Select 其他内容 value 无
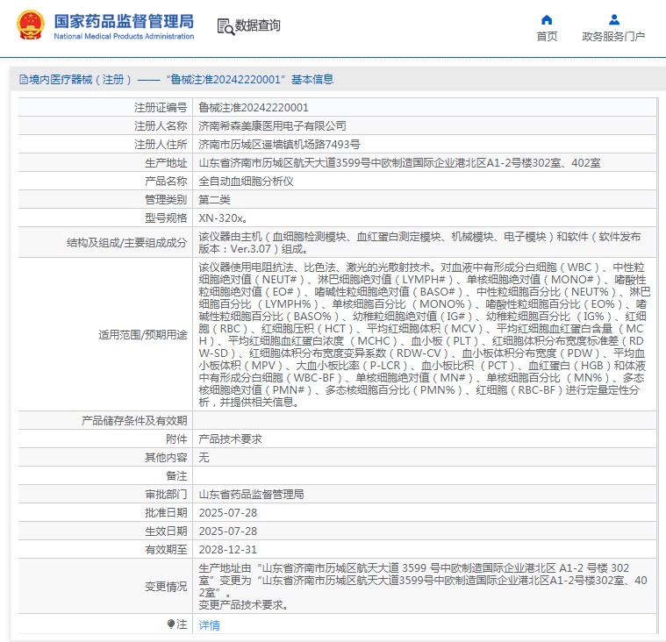 point(204,457)
